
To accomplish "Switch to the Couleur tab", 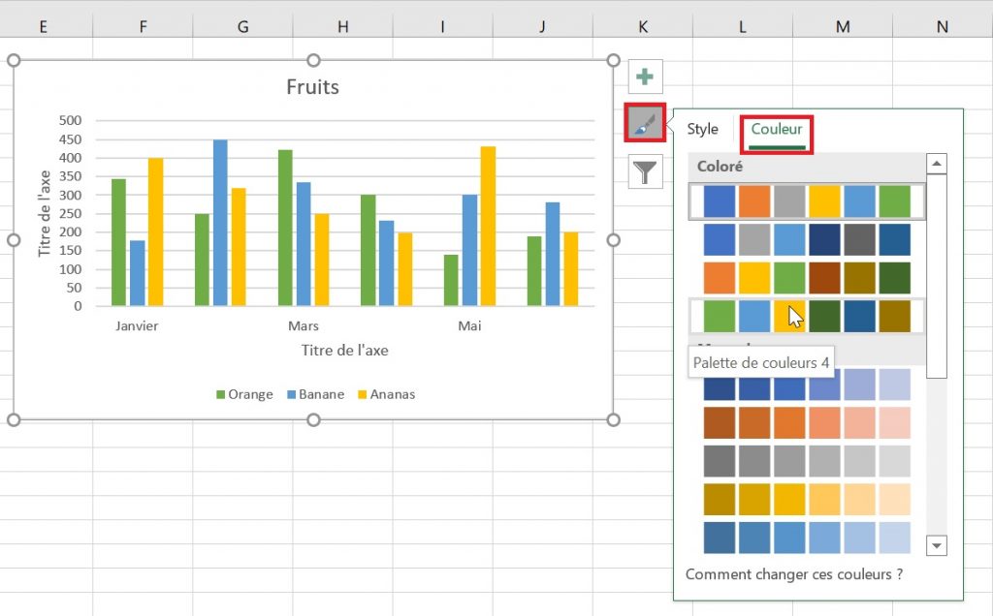I will (x=775, y=129).
